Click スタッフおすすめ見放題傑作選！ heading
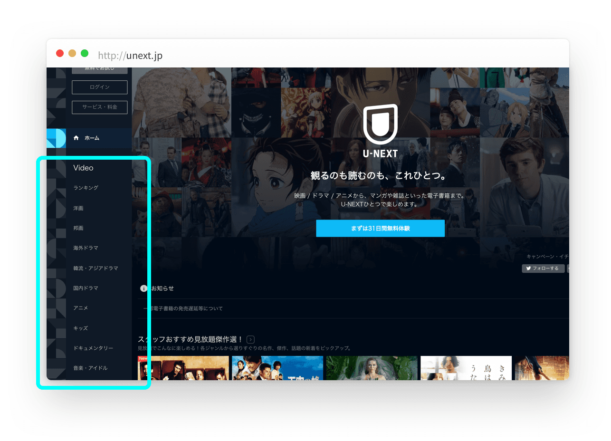Screen dimensions: 611x441 (x=191, y=339)
